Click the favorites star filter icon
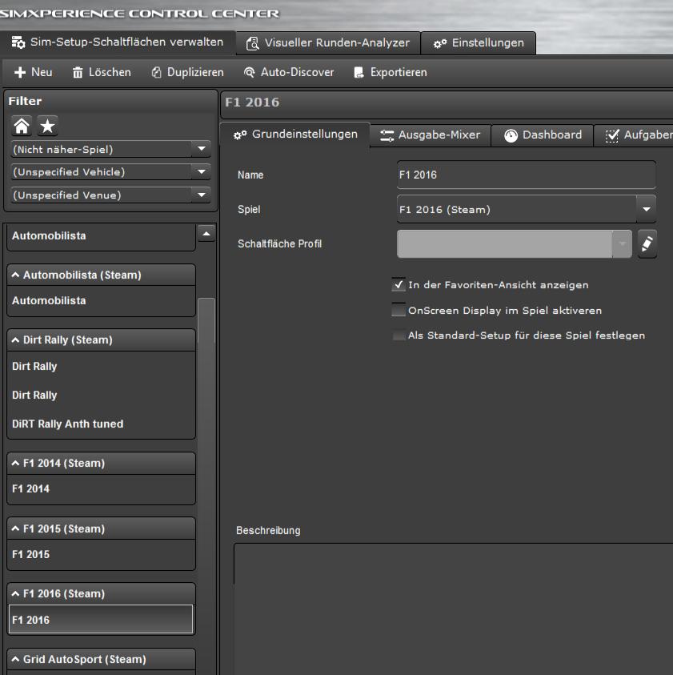Screen dimensions: 673x675 pyautogui.click(x=47, y=127)
